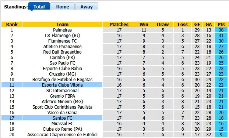Switch to the Home standings tab
The width and height of the screenshot is (229, 138).
(63, 7)
